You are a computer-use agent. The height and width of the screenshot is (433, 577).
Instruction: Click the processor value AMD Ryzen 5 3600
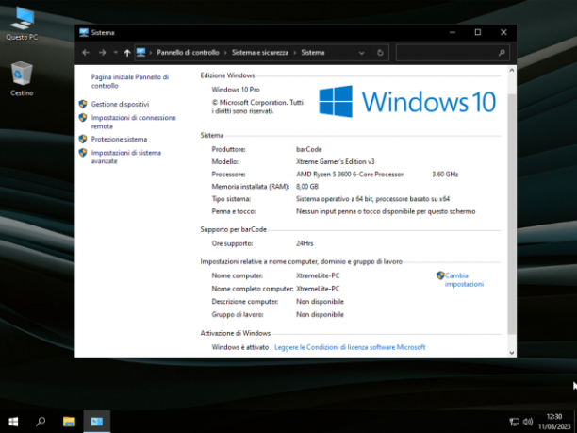click(350, 175)
